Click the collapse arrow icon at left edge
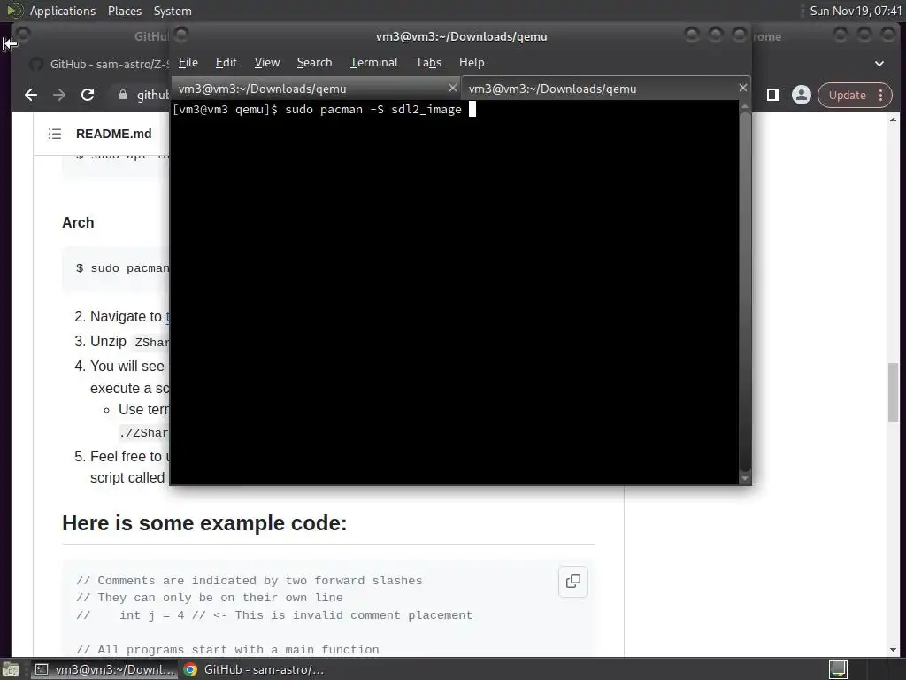The image size is (906, 680). tap(10, 44)
